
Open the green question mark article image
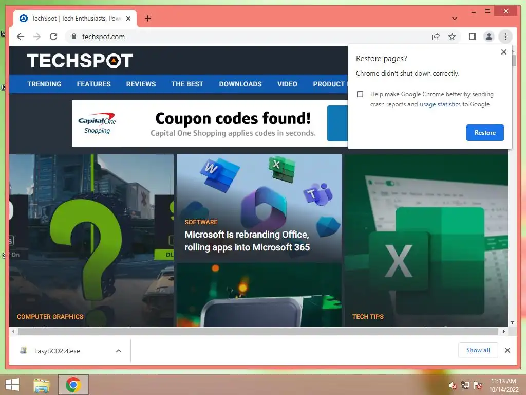click(91, 240)
